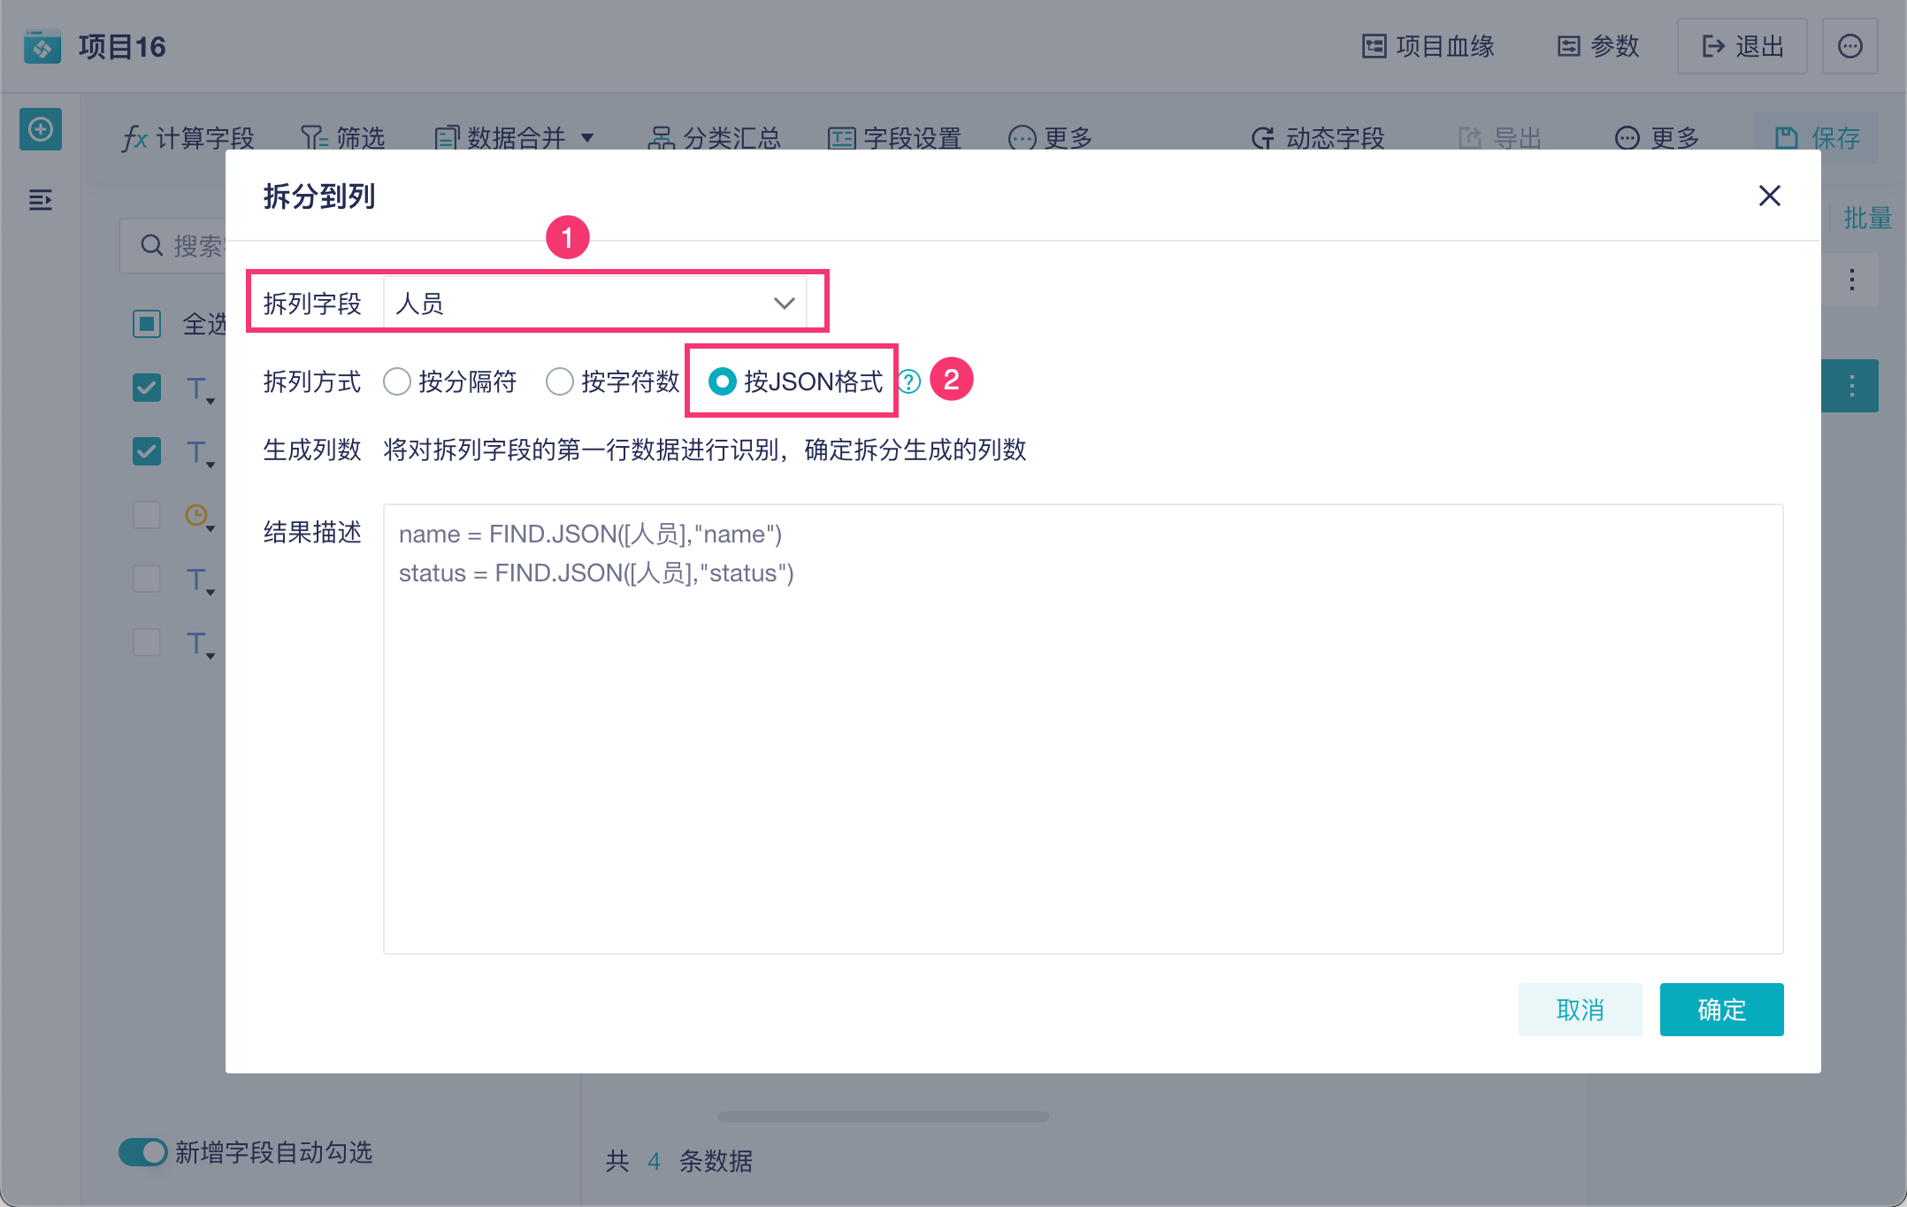Select the 按分隔符 radio option
Screen dimensions: 1907x1207
397,381
